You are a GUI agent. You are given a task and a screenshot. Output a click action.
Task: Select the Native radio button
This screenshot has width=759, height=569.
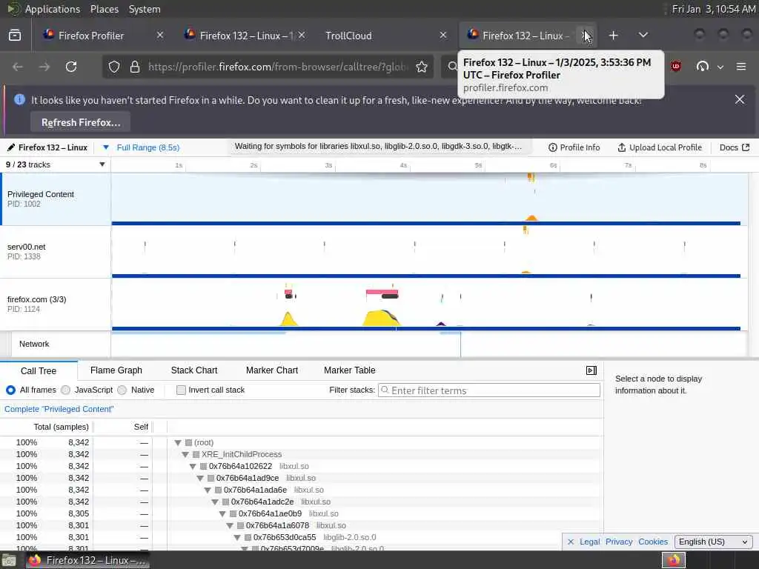(x=122, y=390)
